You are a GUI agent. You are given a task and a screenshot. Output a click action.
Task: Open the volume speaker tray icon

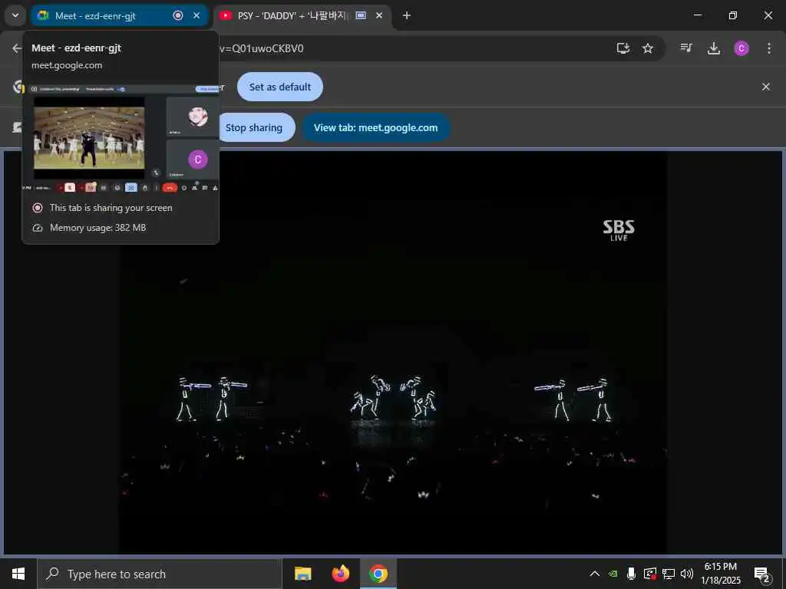687,574
